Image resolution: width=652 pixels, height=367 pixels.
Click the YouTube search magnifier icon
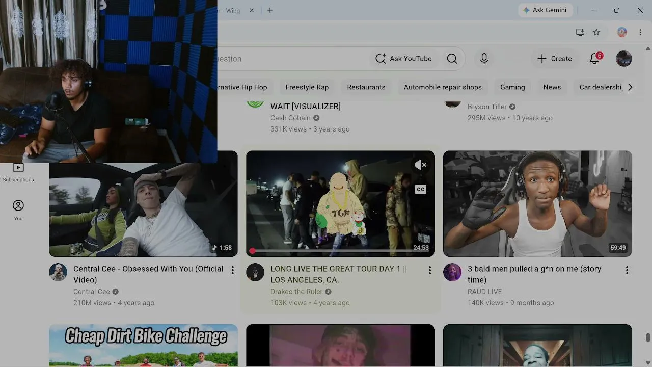pos(452,59)
